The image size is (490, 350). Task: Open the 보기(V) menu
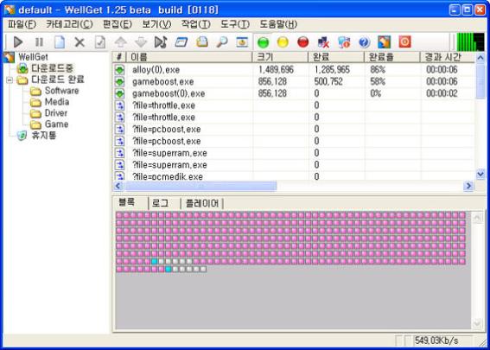[156, 24]
